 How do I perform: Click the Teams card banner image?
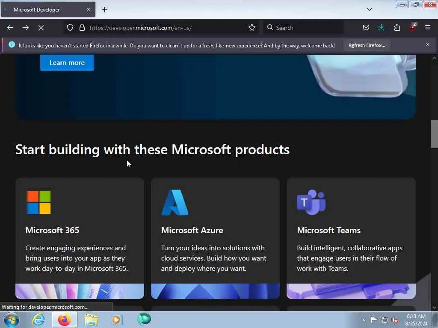[351, 291]
